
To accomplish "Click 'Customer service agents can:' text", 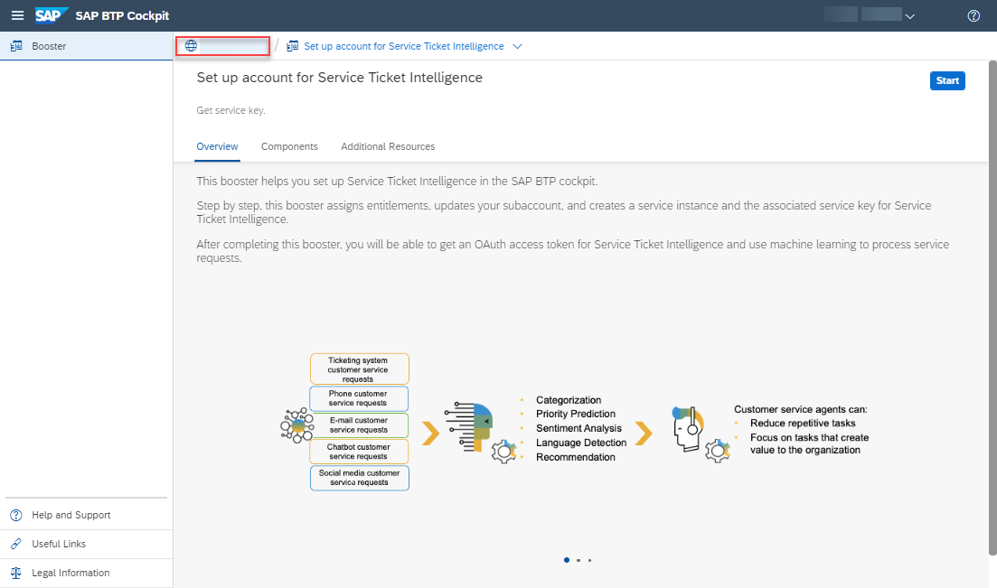I will pos(801,409).
